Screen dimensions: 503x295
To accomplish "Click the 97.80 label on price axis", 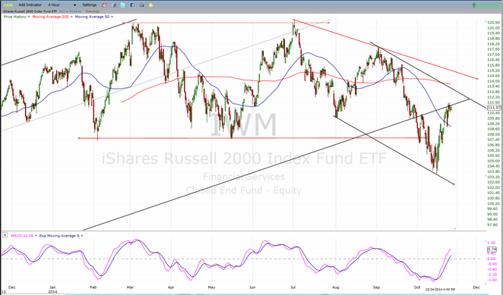I will click(x=493, y=225).
